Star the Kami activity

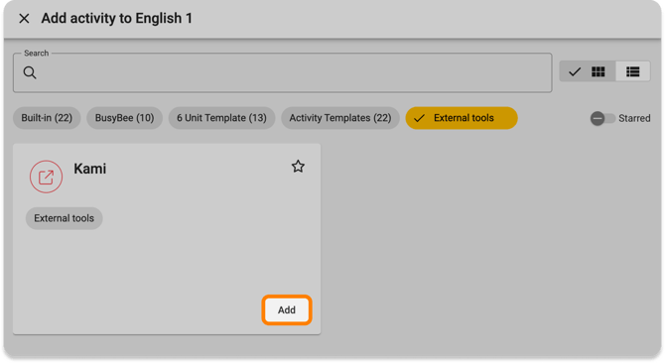click(298, 167)
